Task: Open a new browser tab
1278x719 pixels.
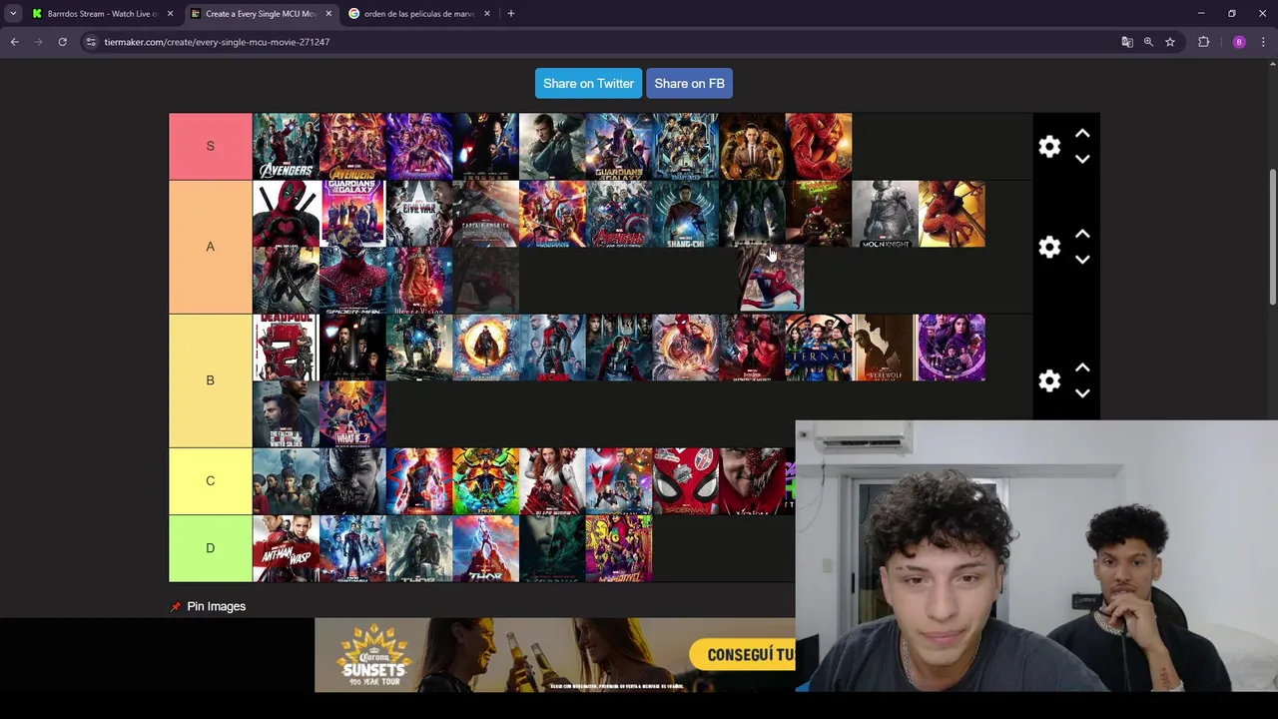Action: pyautogui.click(x=510, y=14)
